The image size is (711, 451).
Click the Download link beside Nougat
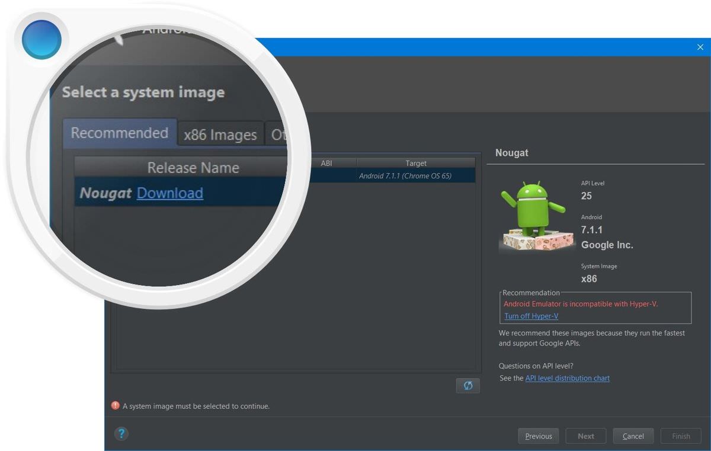point(170,193)
